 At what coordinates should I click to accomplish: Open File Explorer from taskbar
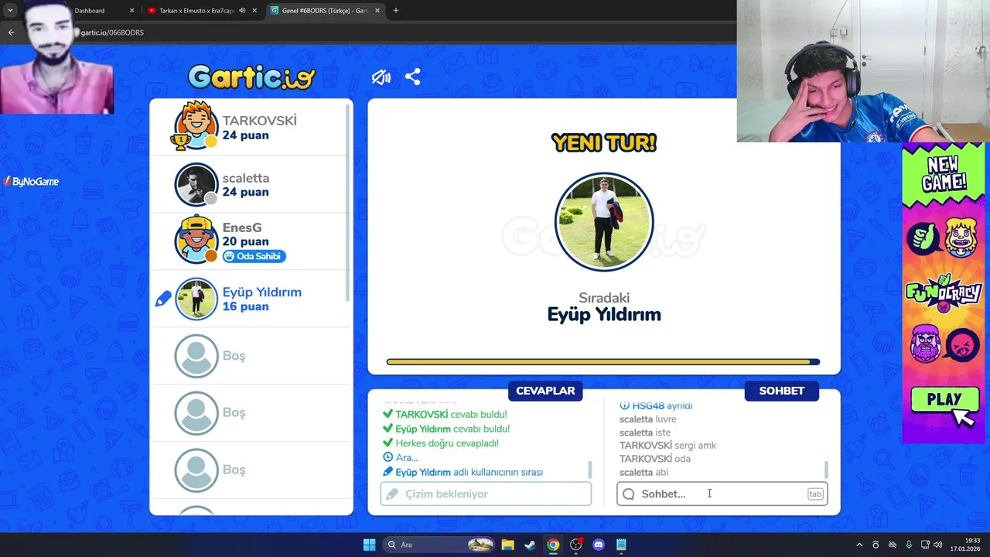click(x=507, y=545)
